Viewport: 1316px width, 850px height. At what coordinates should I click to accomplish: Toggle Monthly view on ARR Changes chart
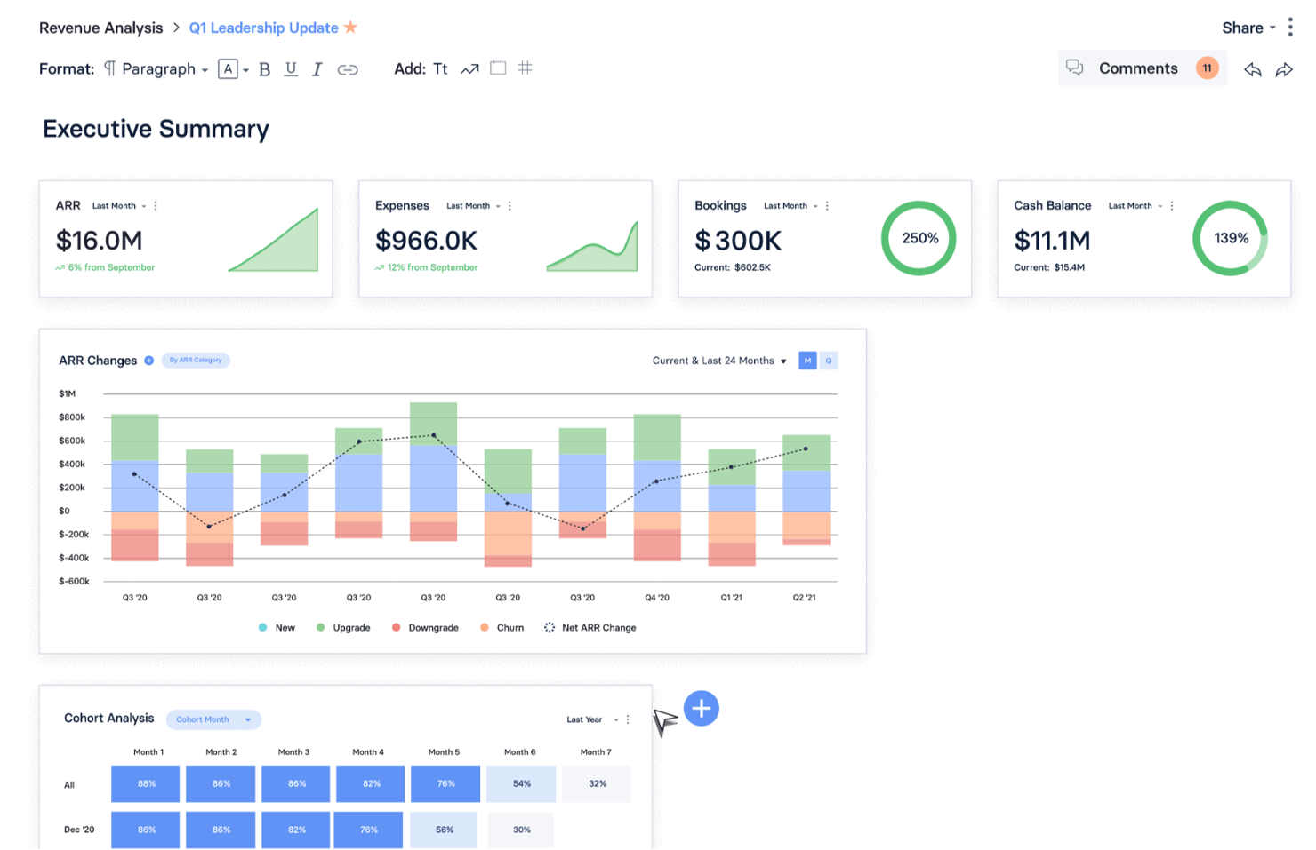point(807,361)
